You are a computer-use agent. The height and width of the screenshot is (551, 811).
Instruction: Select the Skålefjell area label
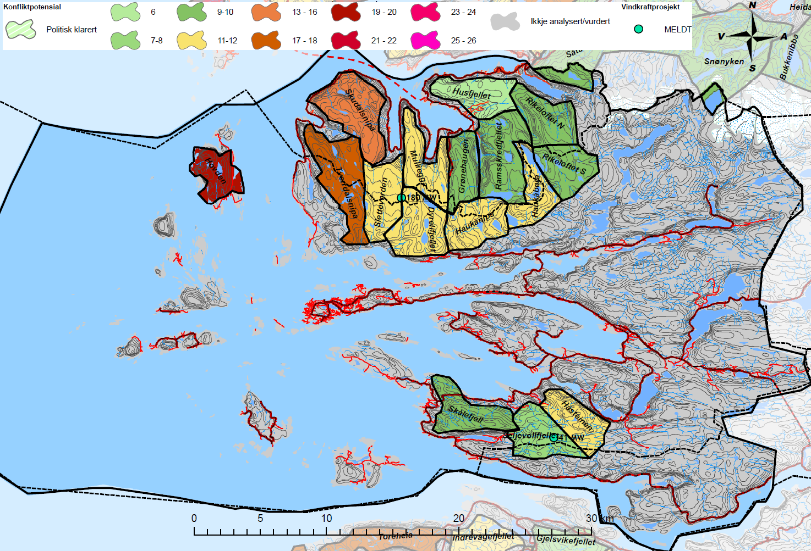tap(465, 414)
